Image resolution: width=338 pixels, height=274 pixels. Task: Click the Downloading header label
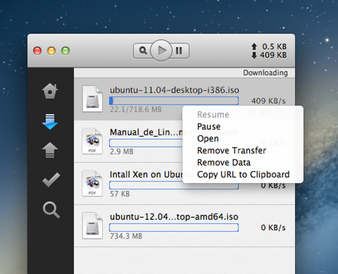[x=265, y=73]
